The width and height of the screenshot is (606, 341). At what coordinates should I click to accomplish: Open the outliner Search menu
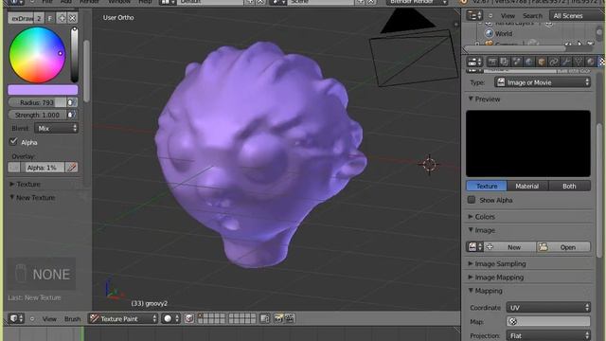click(532, 16)
